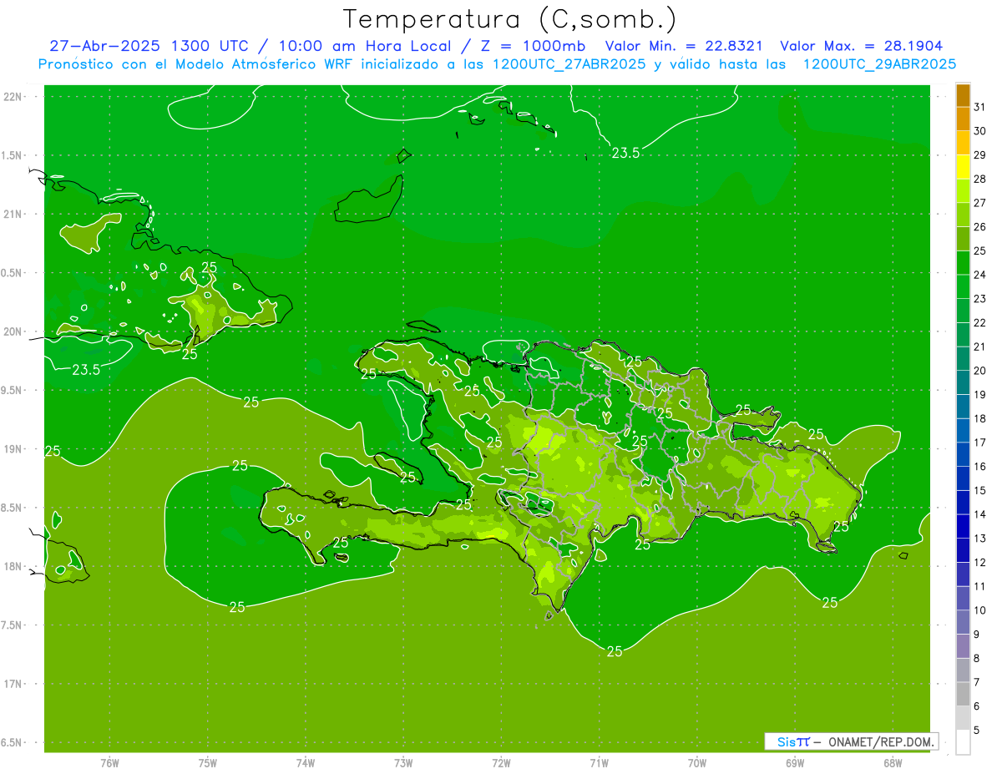The height and width of the screenshot is (774, 1002).
Task: Click the "68W" longitude axis label
Action: [893, 763]
